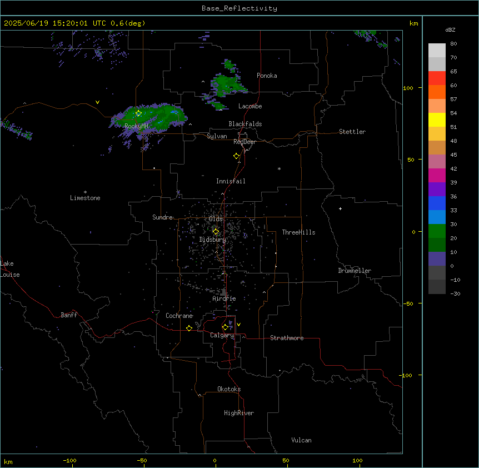
Task: Select the white 70-80 dBZ legend swatch
Action: point(437,51)
